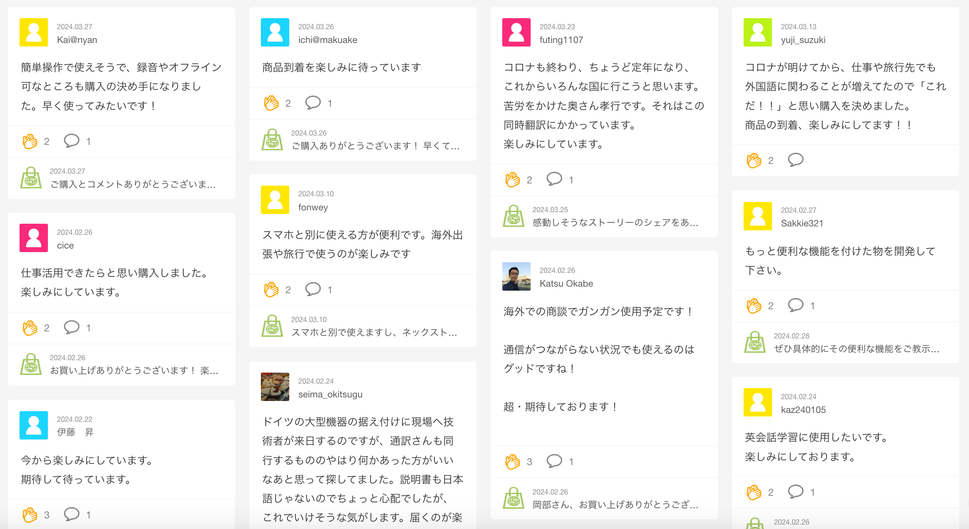Screen dimensions: 969x529
Task: Click seima_okitsugu's avatar thumbnail
Action: (275, 387)
